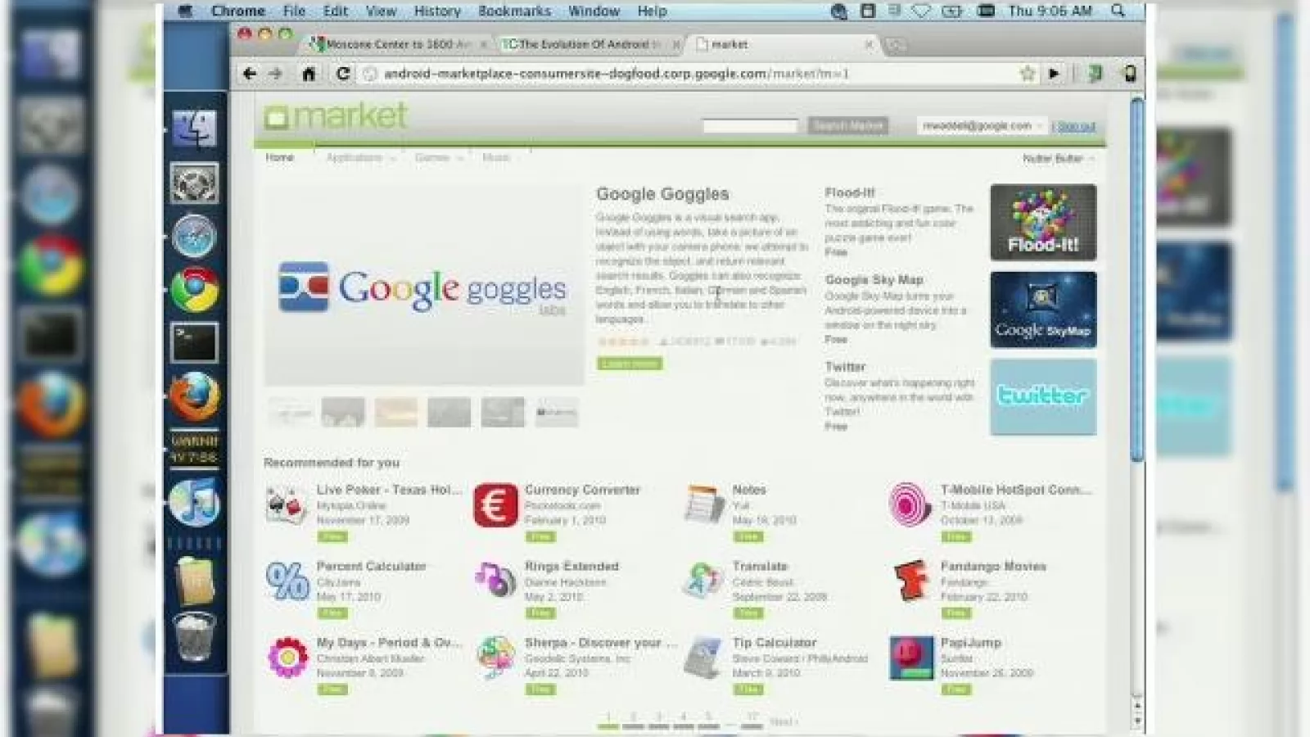Click the Market search input field
Screen dimensions: 1310x737
coord(749,125)
